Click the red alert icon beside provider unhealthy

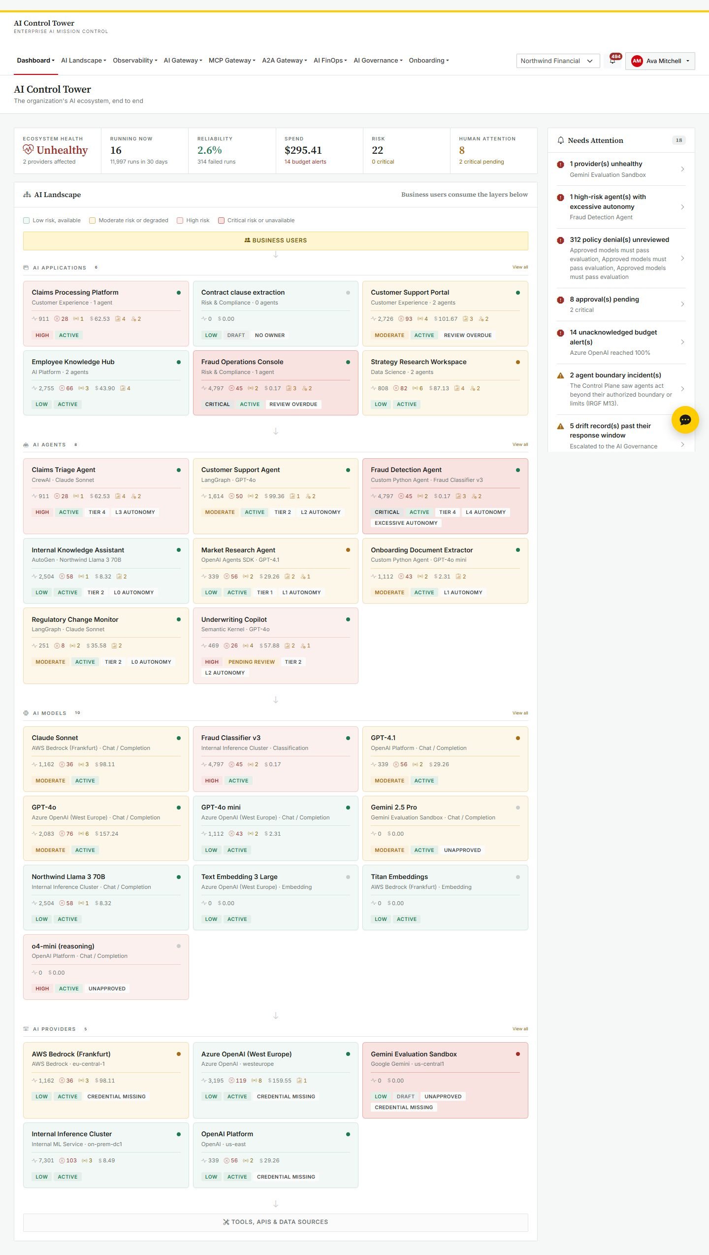pos(560,165)
